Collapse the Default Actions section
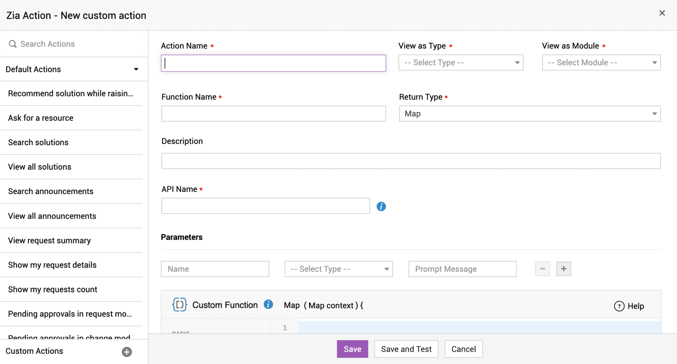This screenshot has height=364, width=677. tap(136, 69)
